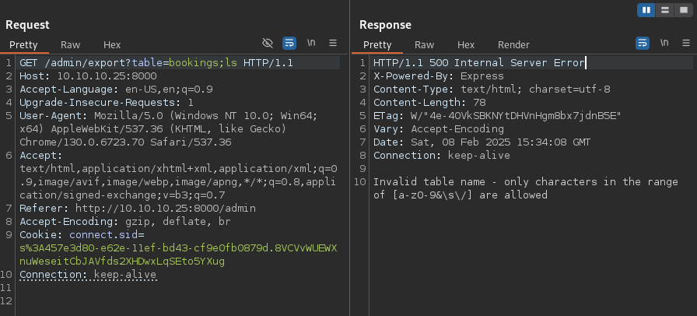The image size is (697, 316).
Task: Toggle word wrap icon in Response panel
Action: pos(643,44)
